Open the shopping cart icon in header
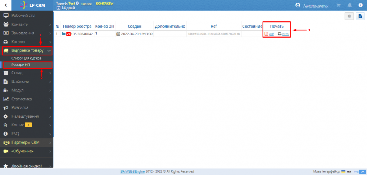The image size is (367, 175). [338, 5]
